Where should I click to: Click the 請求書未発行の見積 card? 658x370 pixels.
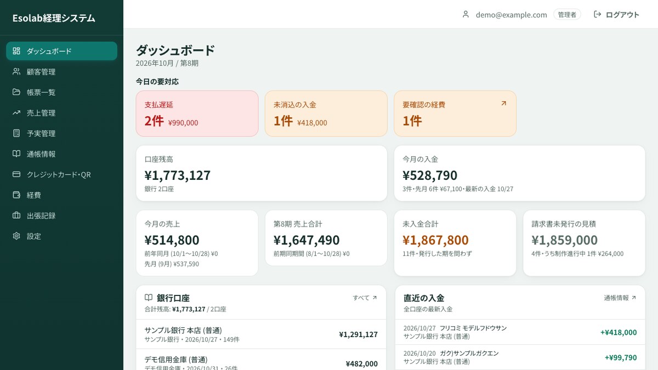coord(584,243)
